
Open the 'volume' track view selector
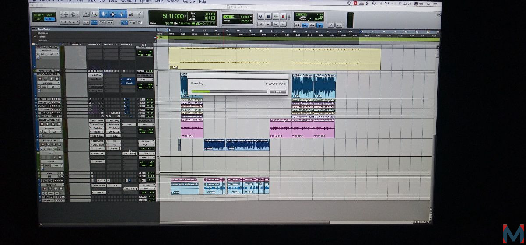point(52,161)
